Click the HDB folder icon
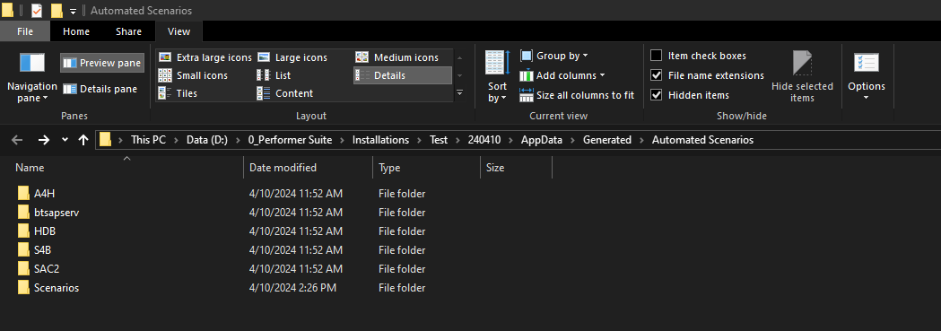Screen dimensions: 941x331 click(23, 231)
